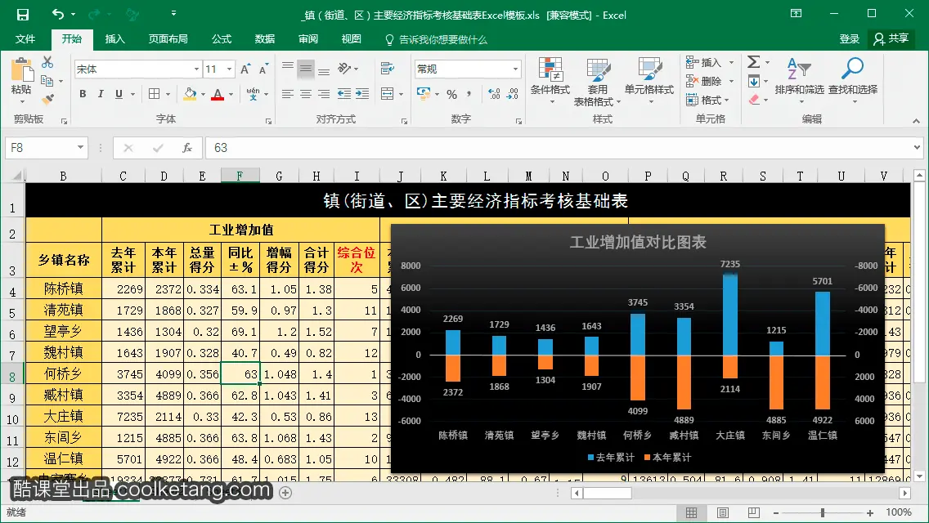Toggle Underline formatting
The width and height of the screenshot is (929, 523).
[x=119, y=94]
